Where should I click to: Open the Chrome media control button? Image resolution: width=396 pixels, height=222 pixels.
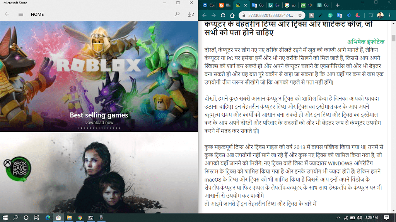[370, 15]
